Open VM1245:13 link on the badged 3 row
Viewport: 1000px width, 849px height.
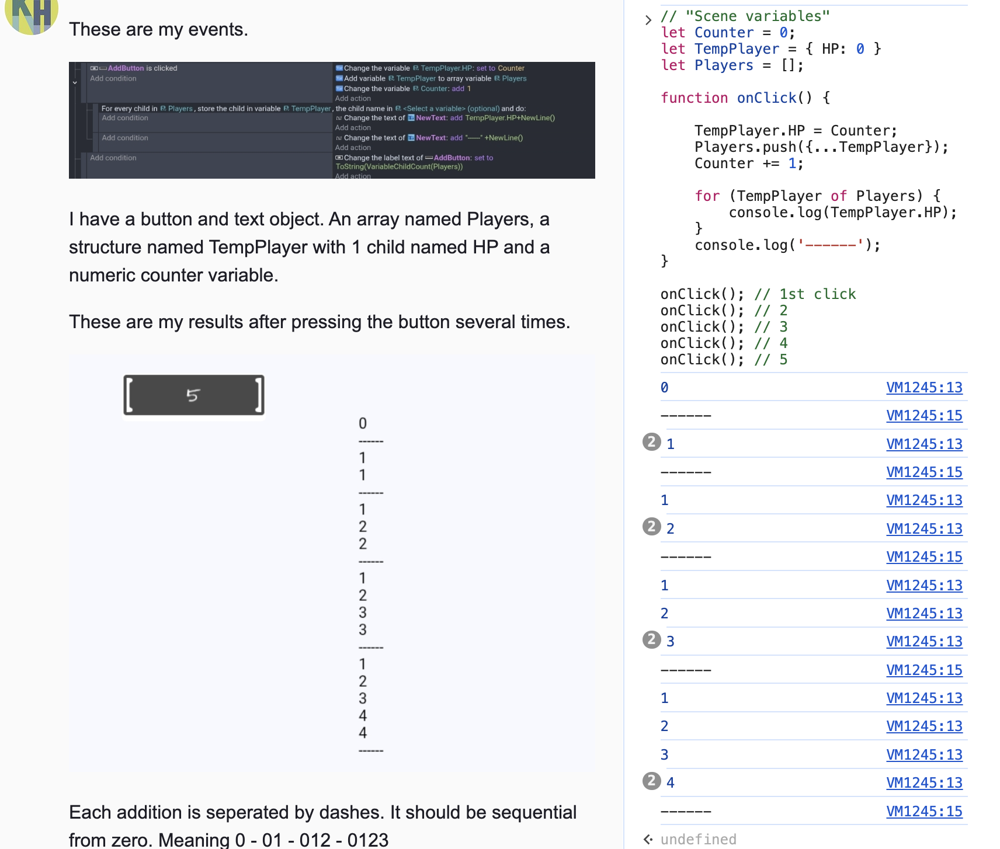[x=924, y=642]
